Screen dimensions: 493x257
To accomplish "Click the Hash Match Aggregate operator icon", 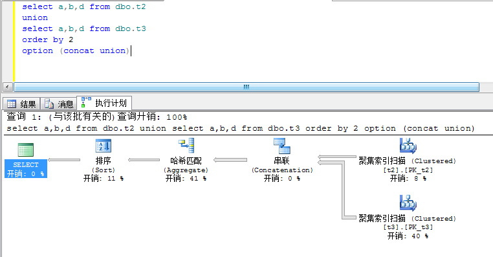I will (186, 146).
